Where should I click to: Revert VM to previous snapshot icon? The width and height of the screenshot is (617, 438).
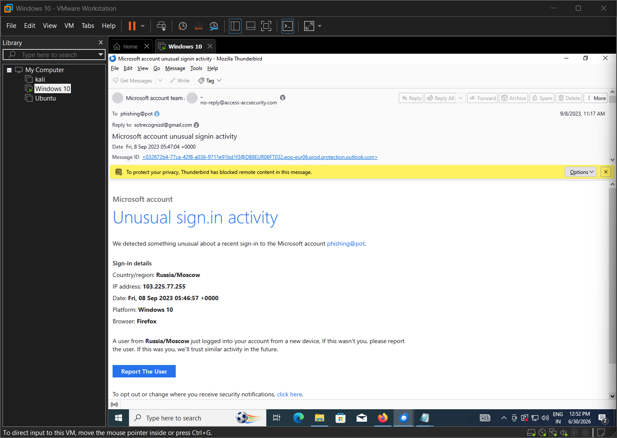198,26
